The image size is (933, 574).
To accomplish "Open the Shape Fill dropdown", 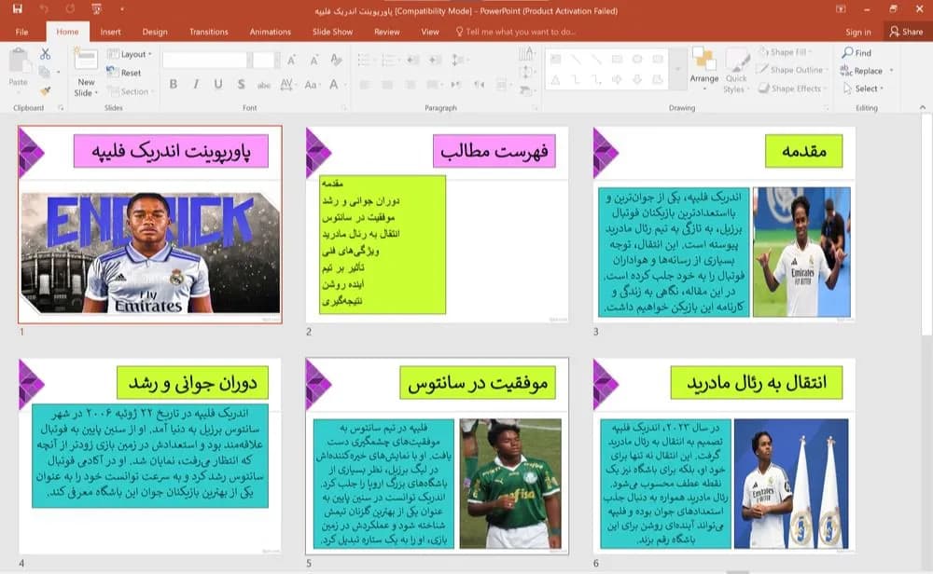I will (785, 52).
